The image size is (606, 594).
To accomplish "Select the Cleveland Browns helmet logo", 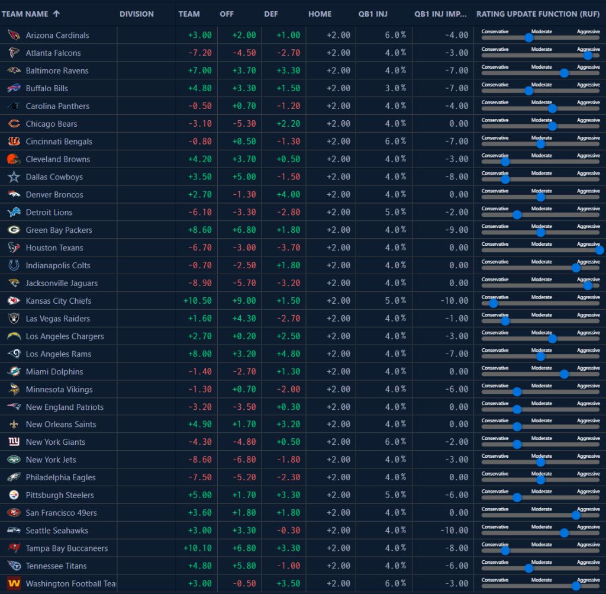I will coord(14,159).
